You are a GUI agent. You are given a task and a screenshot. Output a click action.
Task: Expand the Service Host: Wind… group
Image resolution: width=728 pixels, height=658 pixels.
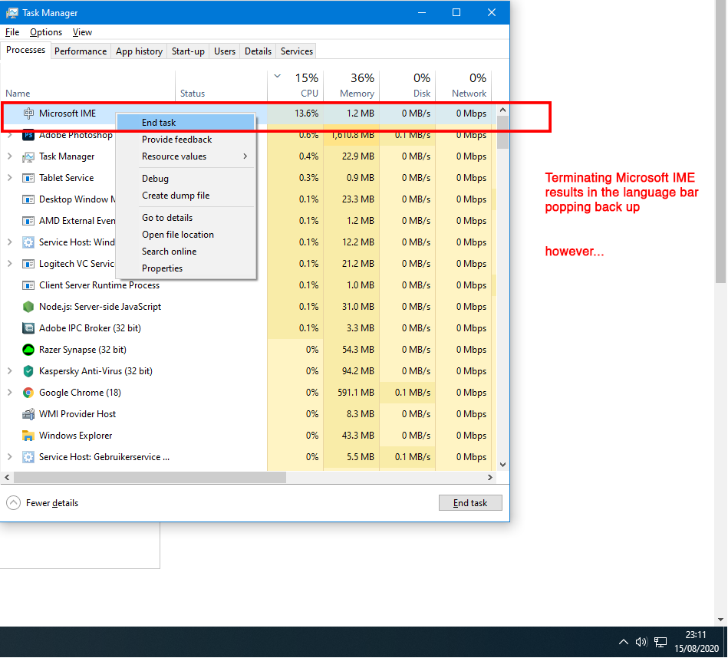pyautogui.click(x=9, y=242)
